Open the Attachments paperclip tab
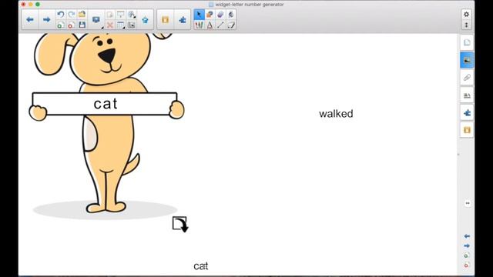The width and height of the screenshot is (493, 277). tap(467, 77)
